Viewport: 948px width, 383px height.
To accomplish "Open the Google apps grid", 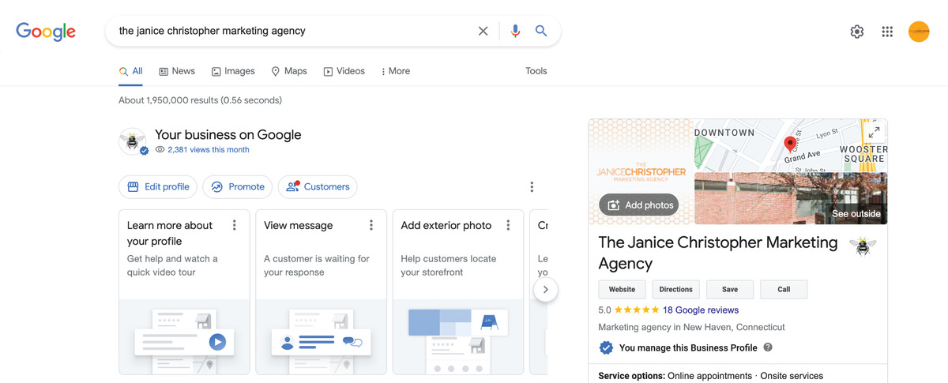I will (887, 32).
